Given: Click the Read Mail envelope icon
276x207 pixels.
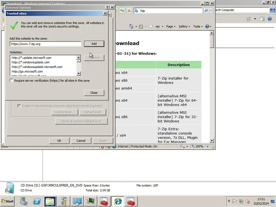Looking at the screenshot, I should pyautogui.click(x=151, y=26).
